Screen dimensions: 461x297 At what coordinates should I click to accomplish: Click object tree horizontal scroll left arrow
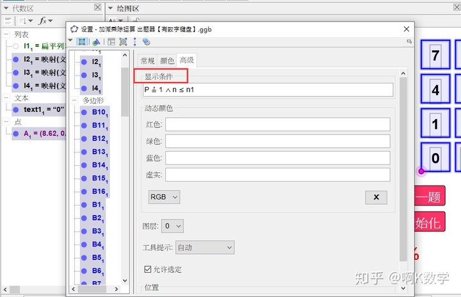point(74,289)
